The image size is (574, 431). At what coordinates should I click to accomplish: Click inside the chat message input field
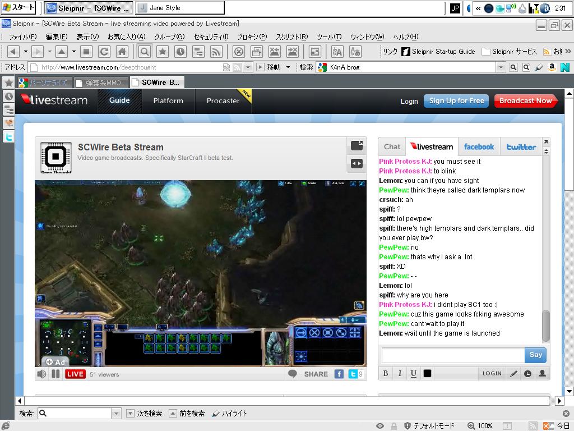[x=453, y=355]
